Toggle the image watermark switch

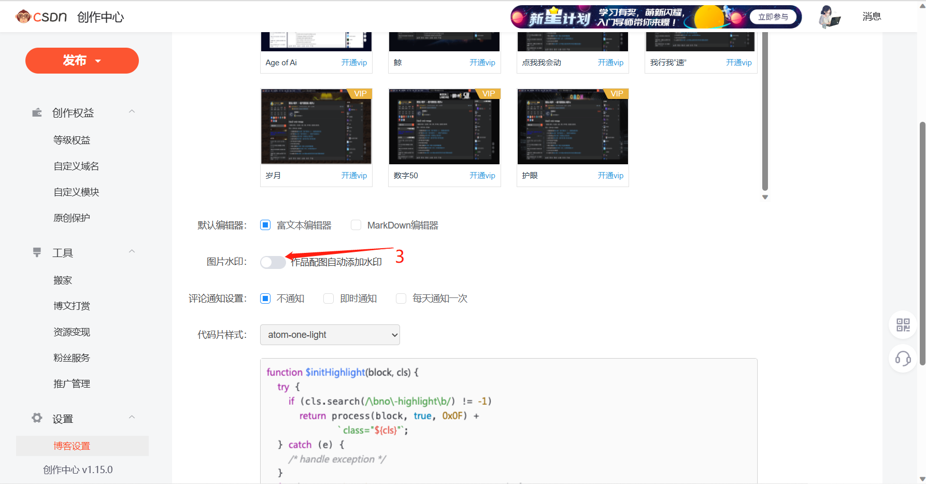(x=273, y=262)
